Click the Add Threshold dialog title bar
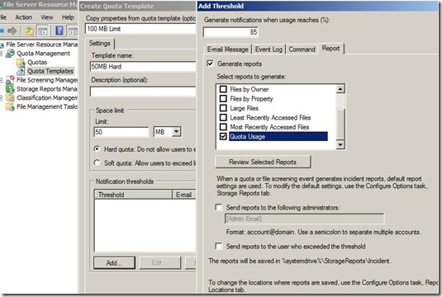The height and width of the screenshot is (297, 442). pos(319,6)
